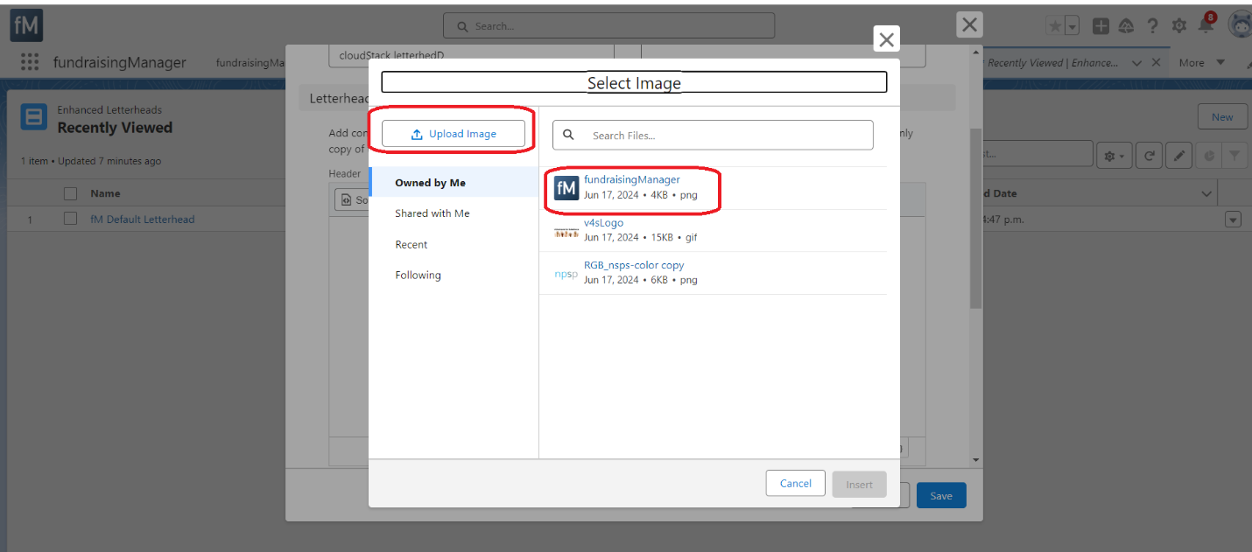
Task: Expand the Recently Viewed tab chevron
Action: click(1136, 63)
